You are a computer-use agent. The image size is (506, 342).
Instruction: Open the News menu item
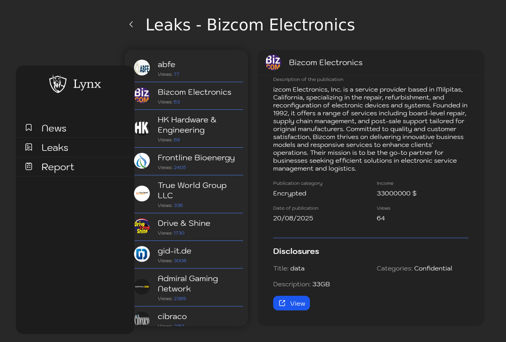click(75, 128)
